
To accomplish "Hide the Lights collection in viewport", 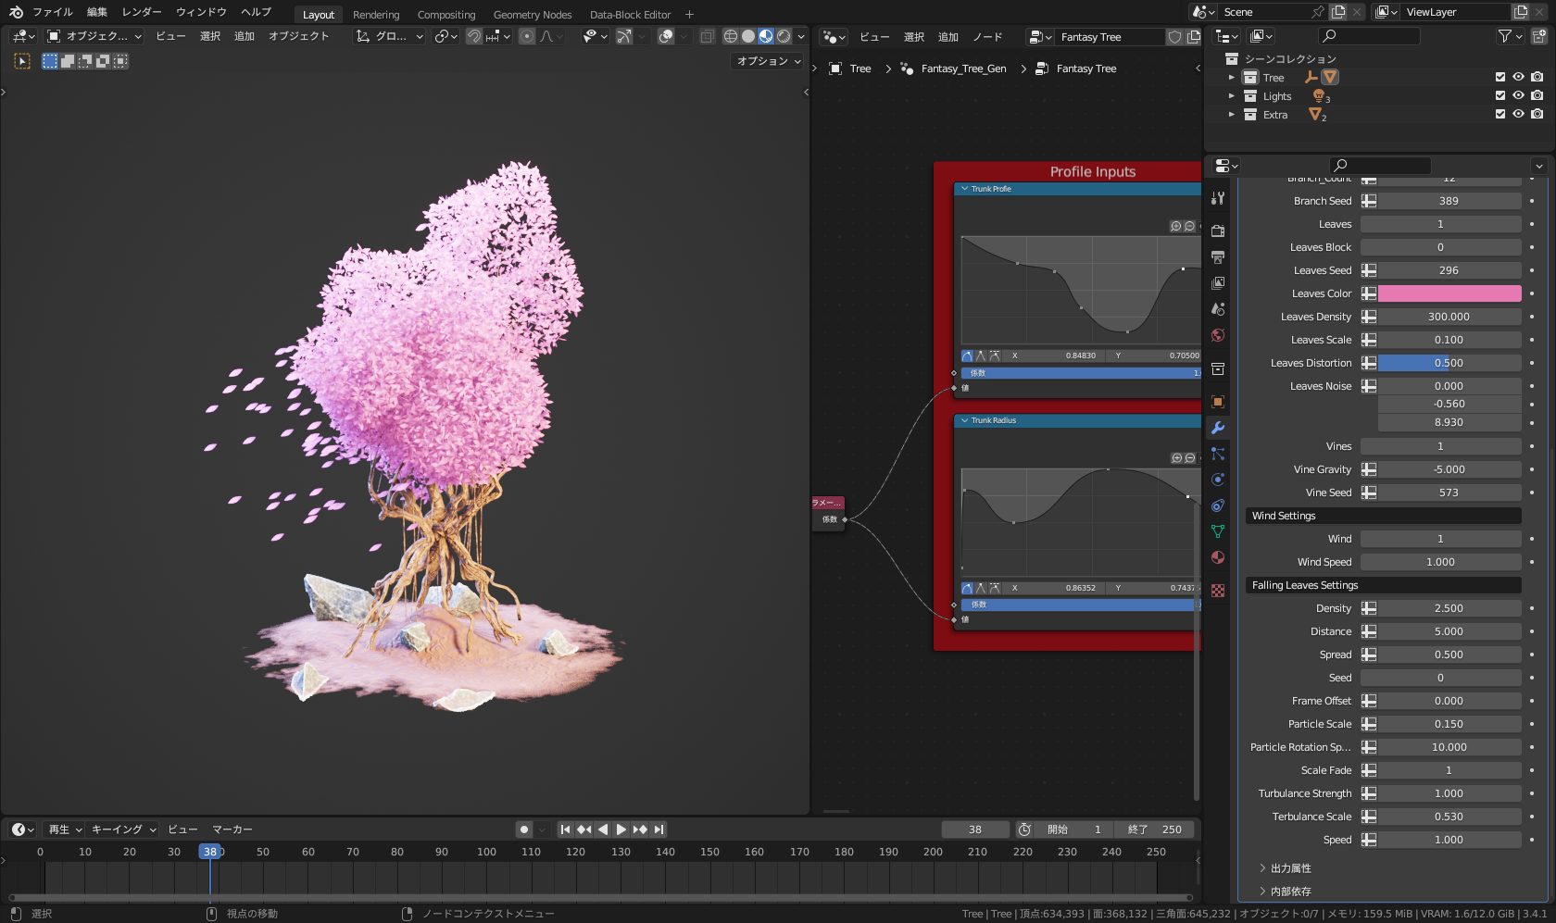I will [x=1518, y=95].
